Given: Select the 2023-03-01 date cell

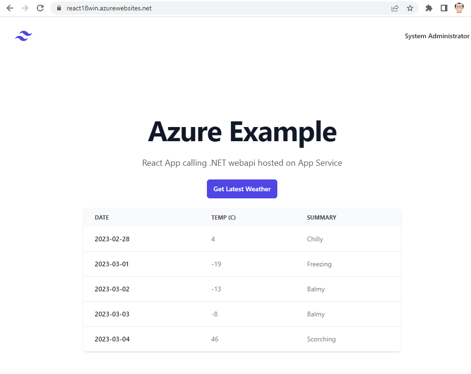Looking at the screenshot, I should [x=112, y=264].
